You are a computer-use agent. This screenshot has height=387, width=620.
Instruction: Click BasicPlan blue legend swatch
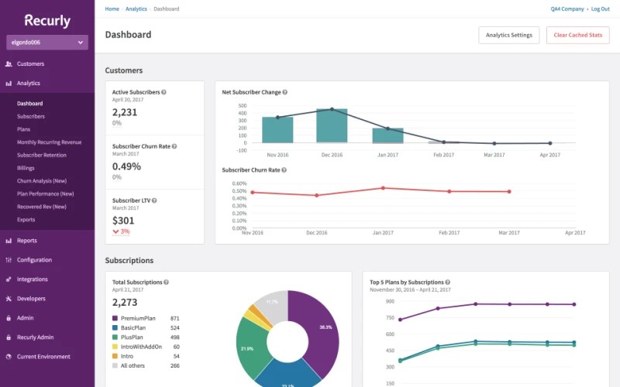tap(115, 327)
